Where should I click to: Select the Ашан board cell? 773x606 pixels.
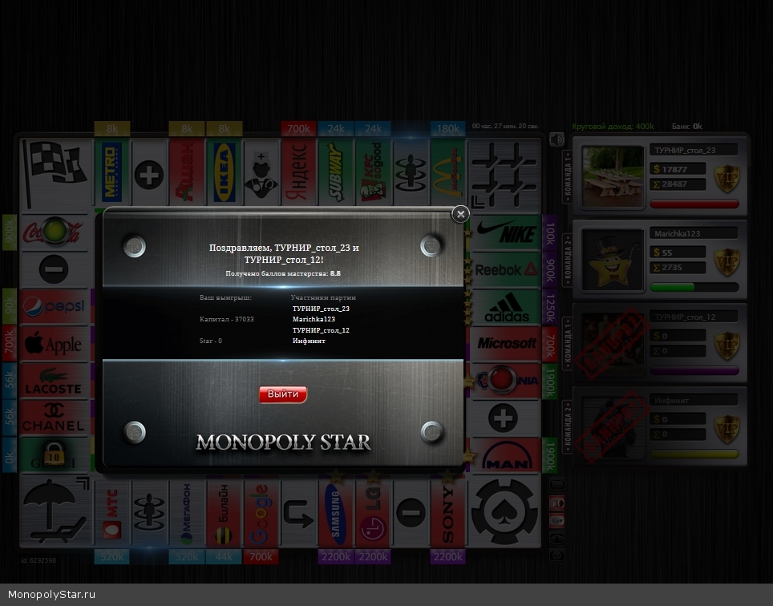[x=186, y=172]
